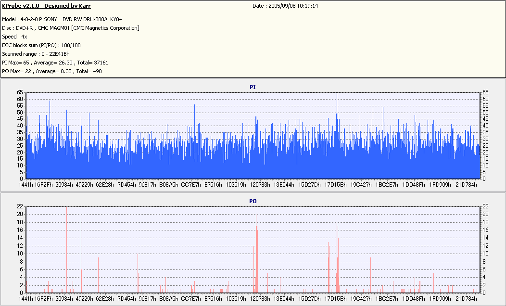Click the PI chart title

point(253,87)
